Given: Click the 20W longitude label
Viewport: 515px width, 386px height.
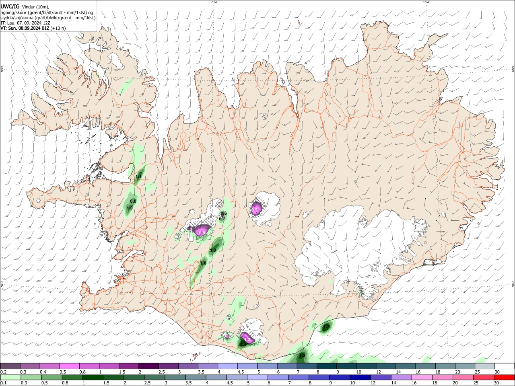Looking at the screenshot, I should click(x=214, y=2).
